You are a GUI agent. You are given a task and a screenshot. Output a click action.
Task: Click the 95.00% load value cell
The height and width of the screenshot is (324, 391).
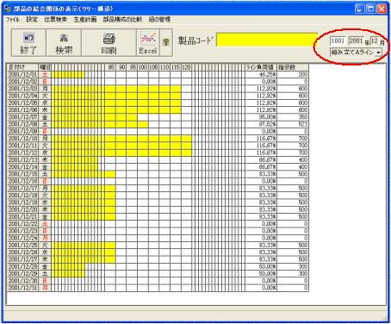261,117
